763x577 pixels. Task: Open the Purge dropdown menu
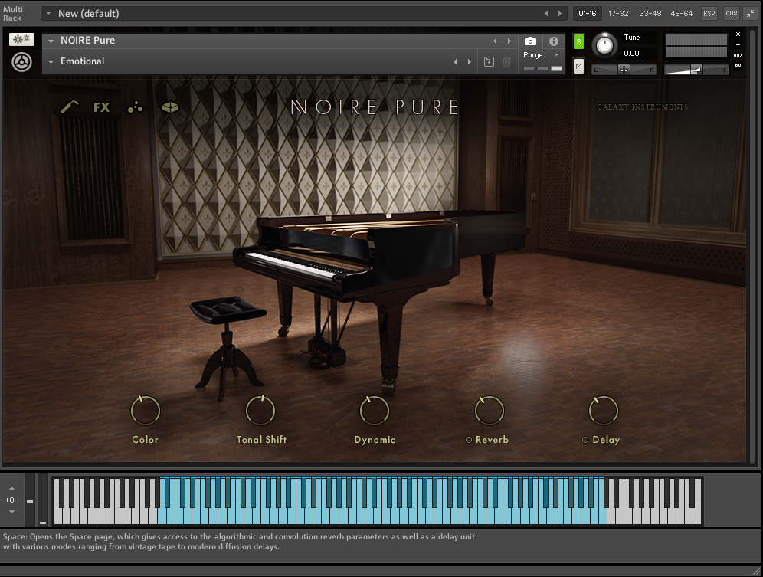541,55
